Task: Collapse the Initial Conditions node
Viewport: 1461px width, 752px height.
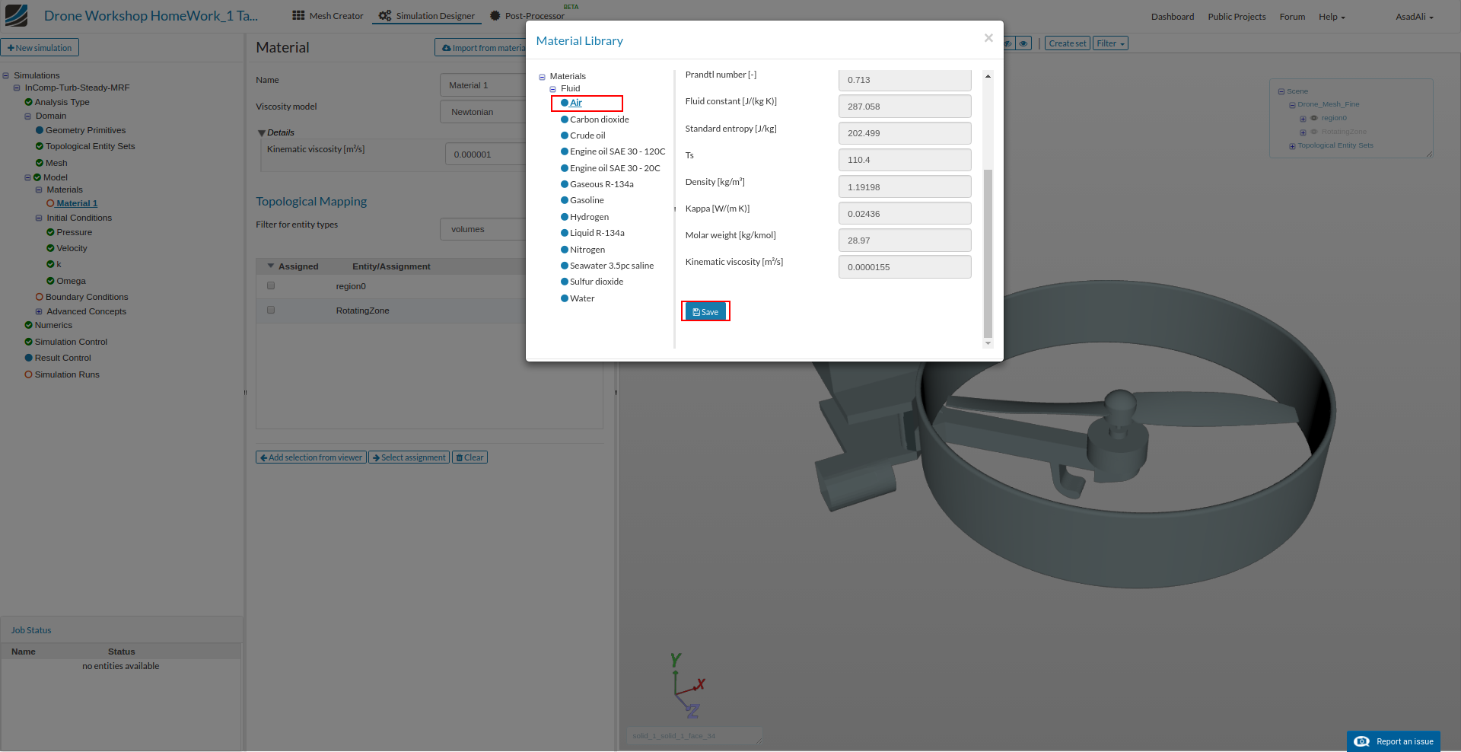Action: click(x=39, y=218)
